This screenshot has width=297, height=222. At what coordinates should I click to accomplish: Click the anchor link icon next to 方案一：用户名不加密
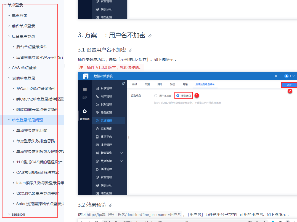point(150,36)
